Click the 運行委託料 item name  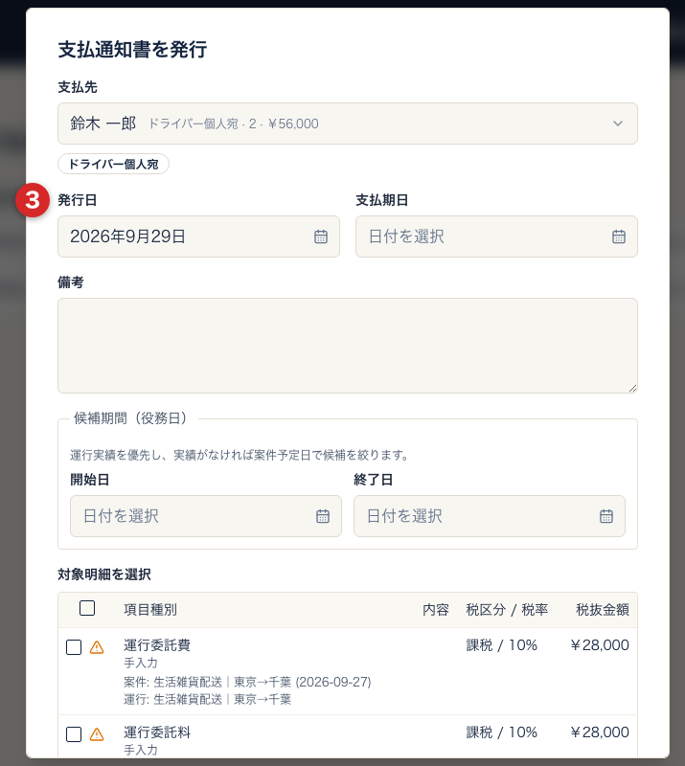tap(157, 732)
